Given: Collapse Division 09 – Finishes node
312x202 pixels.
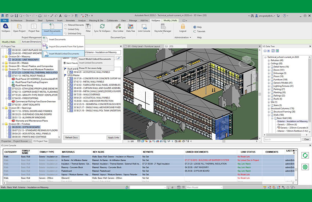Looking at the screenshot, I should tap(3, 124).
